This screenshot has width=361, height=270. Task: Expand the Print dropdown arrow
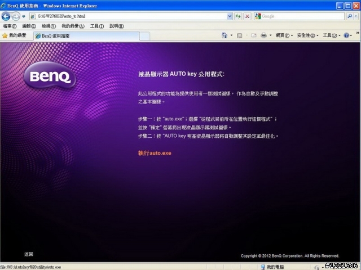pyautogui.click(x=271, y=35)
